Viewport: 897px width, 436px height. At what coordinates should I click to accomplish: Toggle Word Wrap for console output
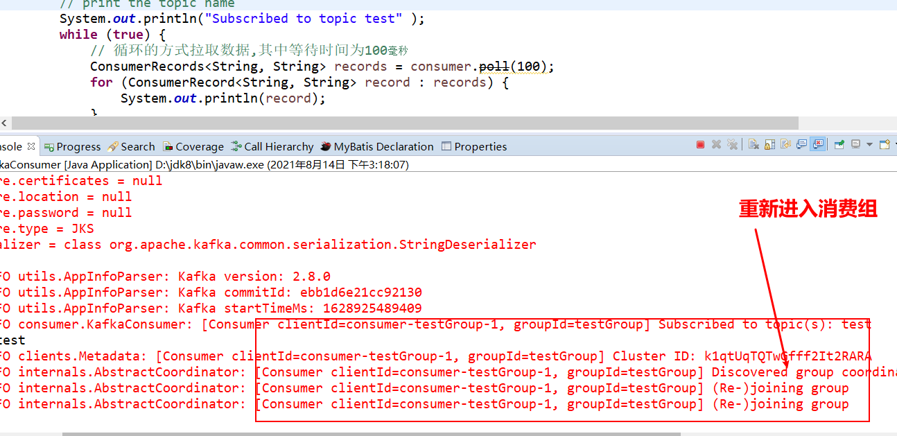click(x=785, y=145)
